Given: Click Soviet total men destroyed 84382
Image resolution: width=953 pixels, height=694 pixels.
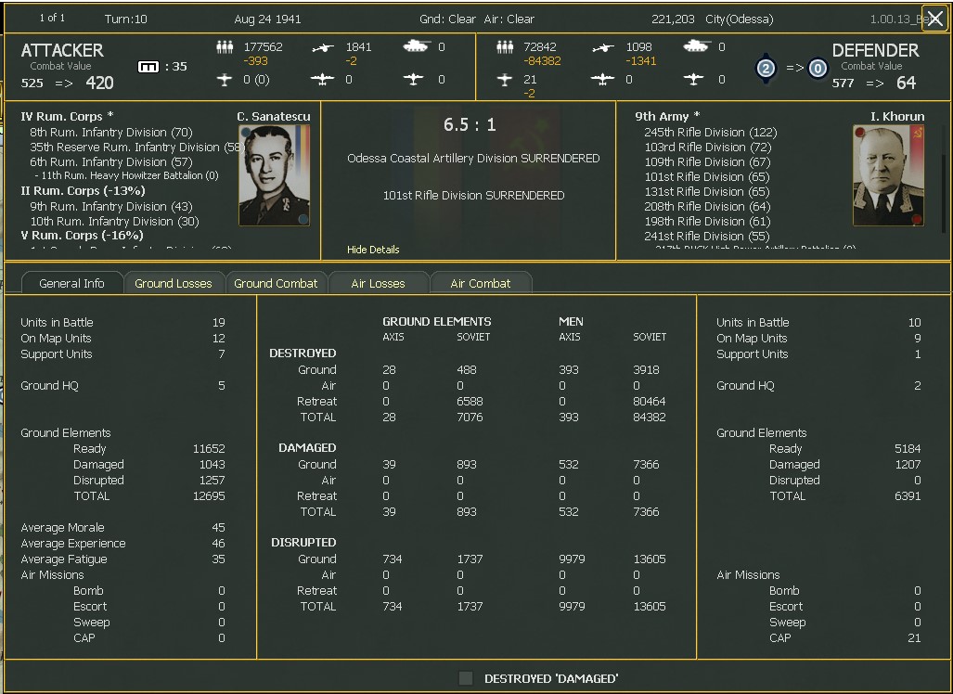Looking at the screenshot, I should (650, 417).
